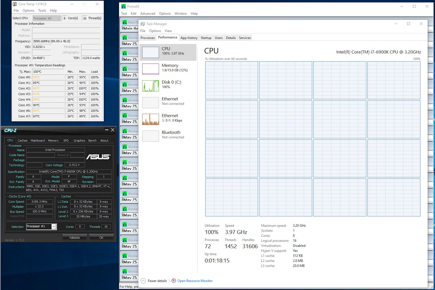Switch to App history tab

[x=189, y=38]
